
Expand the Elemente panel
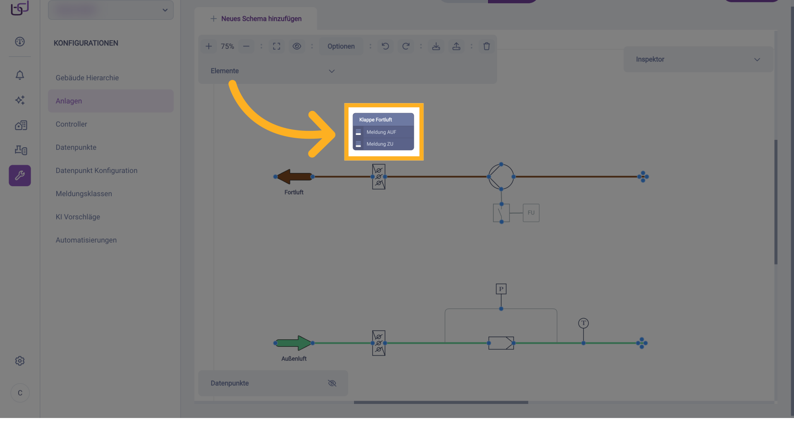[331, 71]
